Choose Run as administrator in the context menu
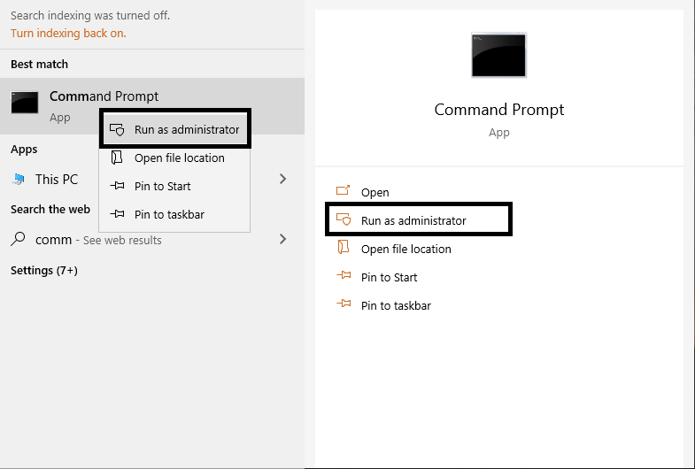Viewport: 695px width, 469px height. (x=186, y=130)
